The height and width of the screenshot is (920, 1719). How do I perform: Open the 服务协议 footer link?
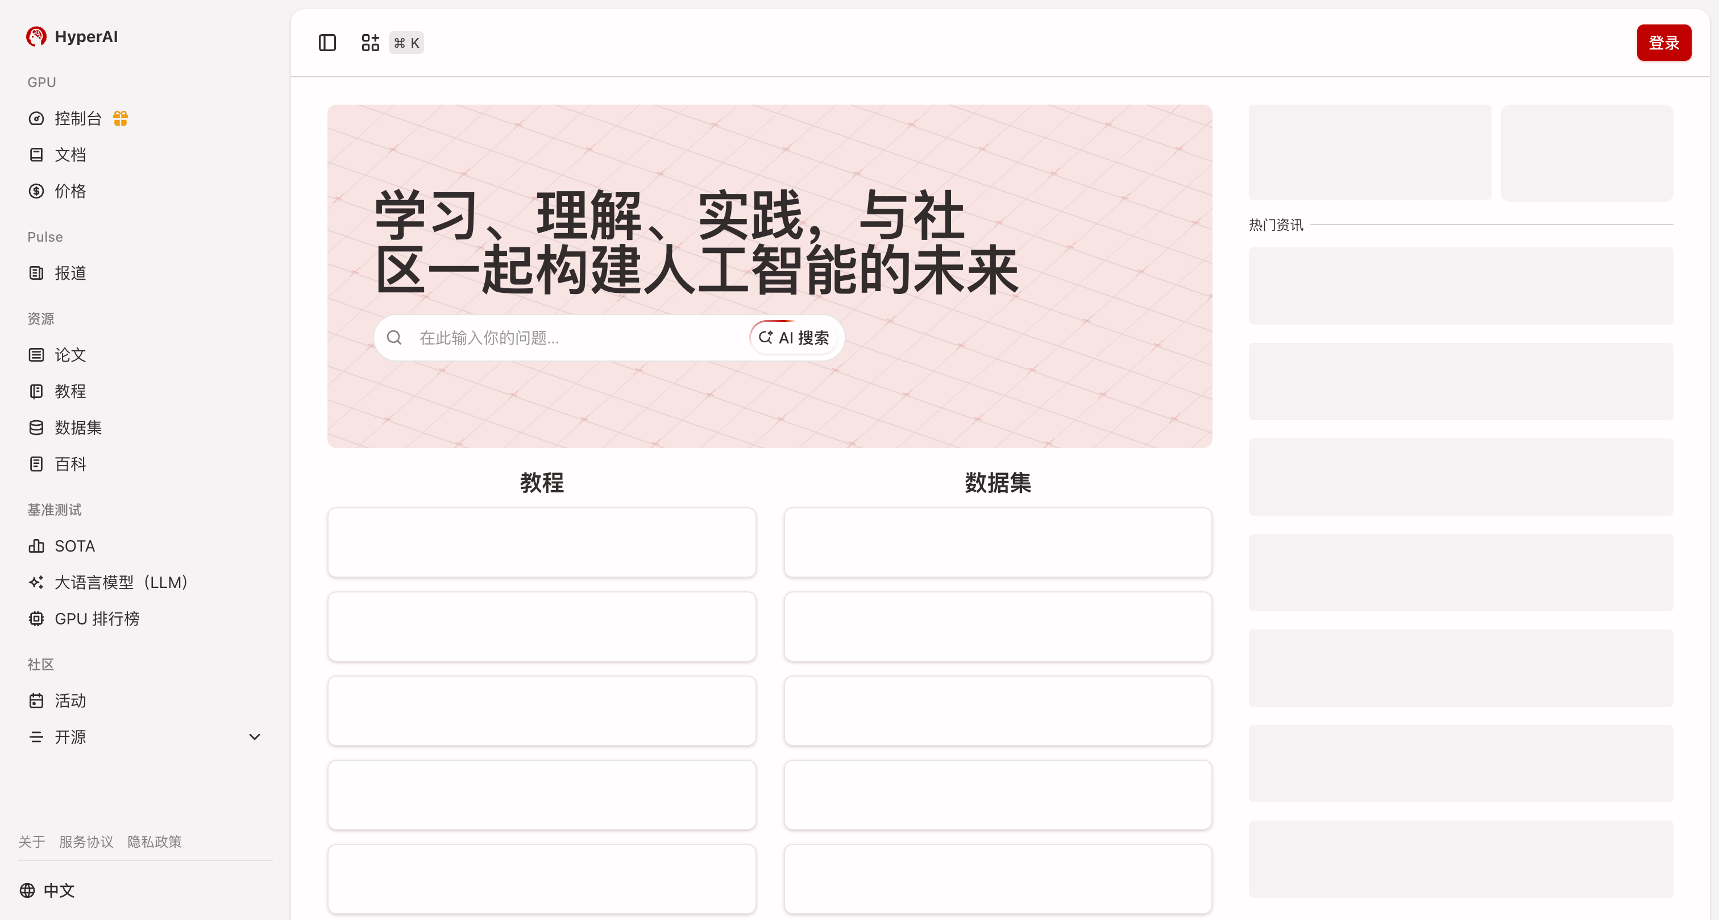click(x=86, y=842)
